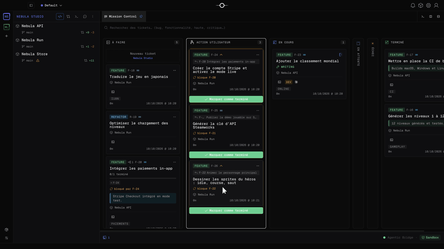
Task: Click the cube packages icon in top bar
Action: 421,5
